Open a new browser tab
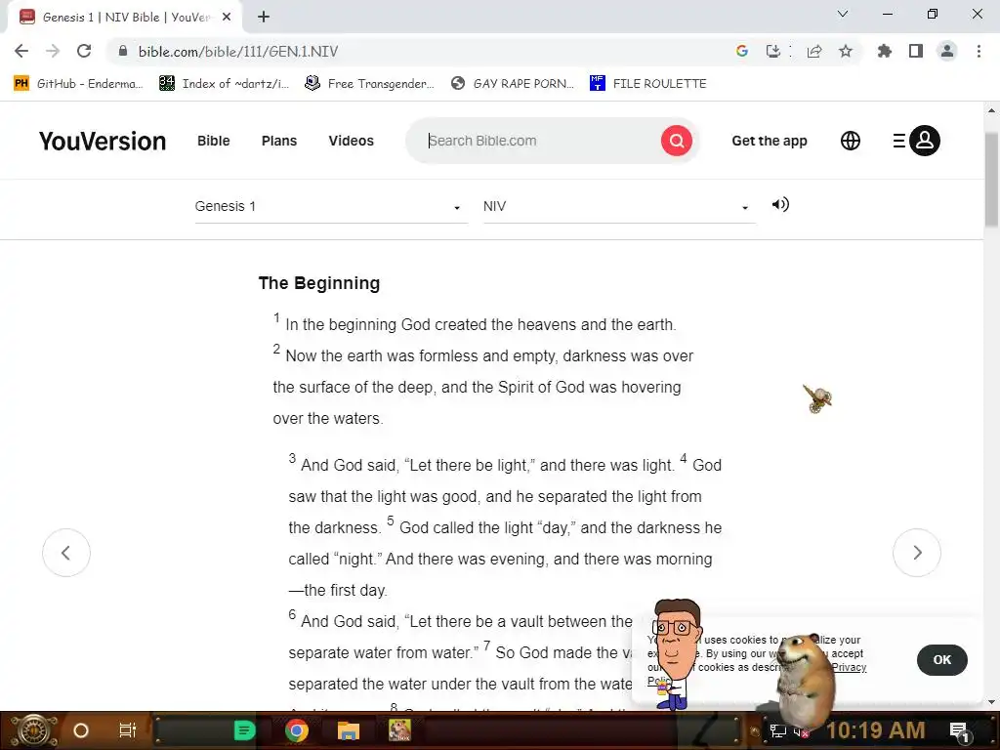The height and width of the screenshot is (750, 1000). (x=264, y=18)
